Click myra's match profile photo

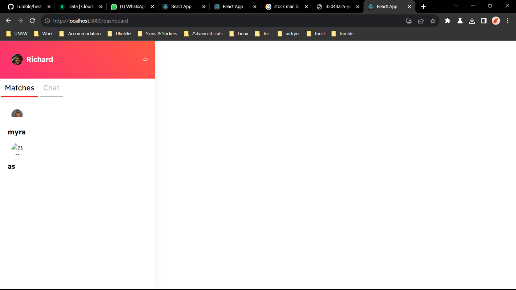(17, 114)
